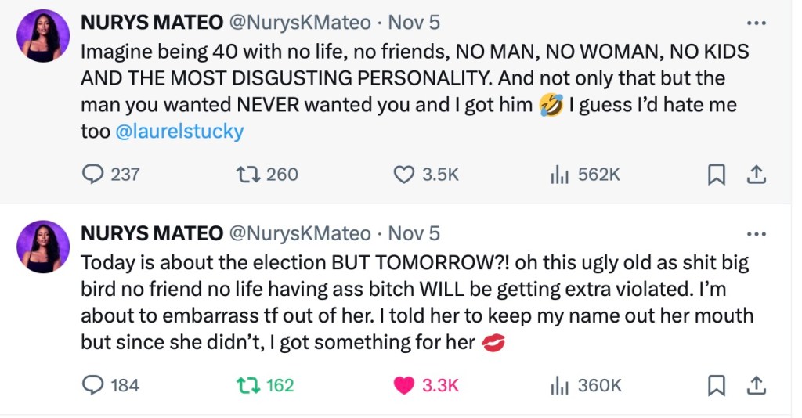Reply to the second tweet with 184 replies

point(93,385)
